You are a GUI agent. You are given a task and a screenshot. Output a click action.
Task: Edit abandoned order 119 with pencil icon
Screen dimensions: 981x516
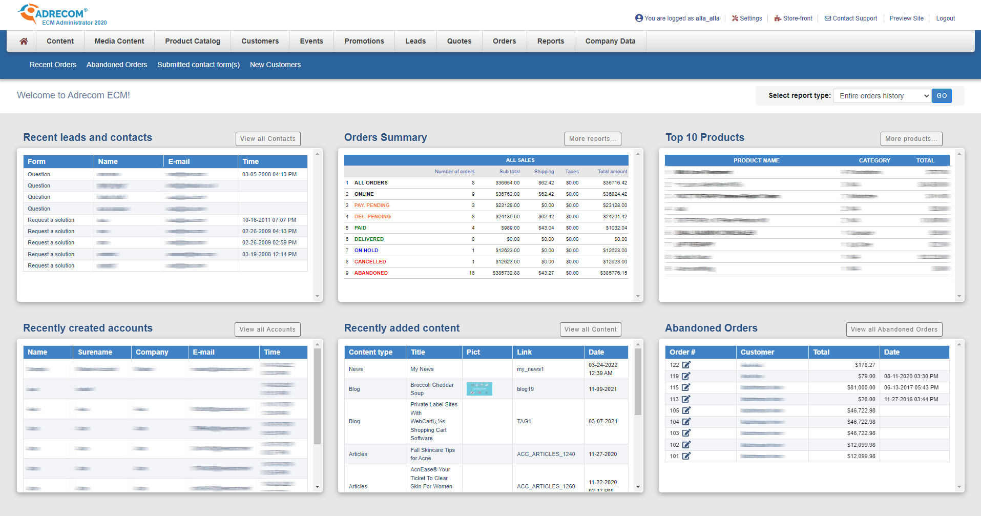686,376
